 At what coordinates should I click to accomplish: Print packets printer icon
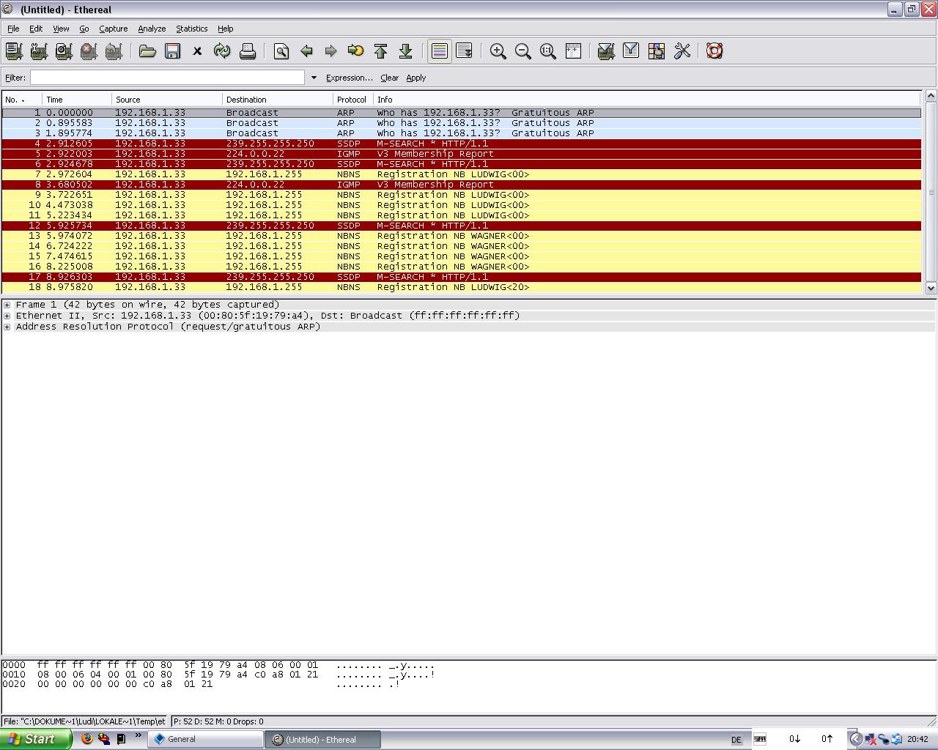click(x=247, y=51)
